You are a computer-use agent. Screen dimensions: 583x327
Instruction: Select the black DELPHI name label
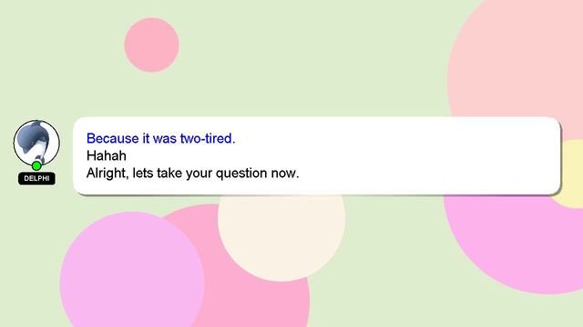(36, 178)
